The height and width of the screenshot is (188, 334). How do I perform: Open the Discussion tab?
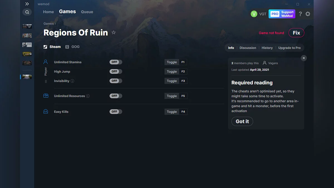pyautogui.click(x=248, y=48)
